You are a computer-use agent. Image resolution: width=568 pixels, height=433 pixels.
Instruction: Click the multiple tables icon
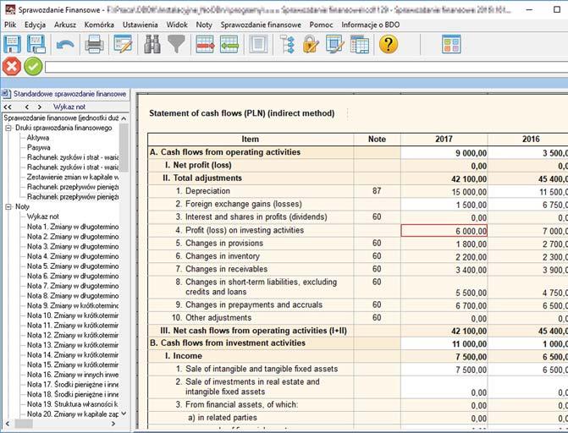(x=360, y=44)
